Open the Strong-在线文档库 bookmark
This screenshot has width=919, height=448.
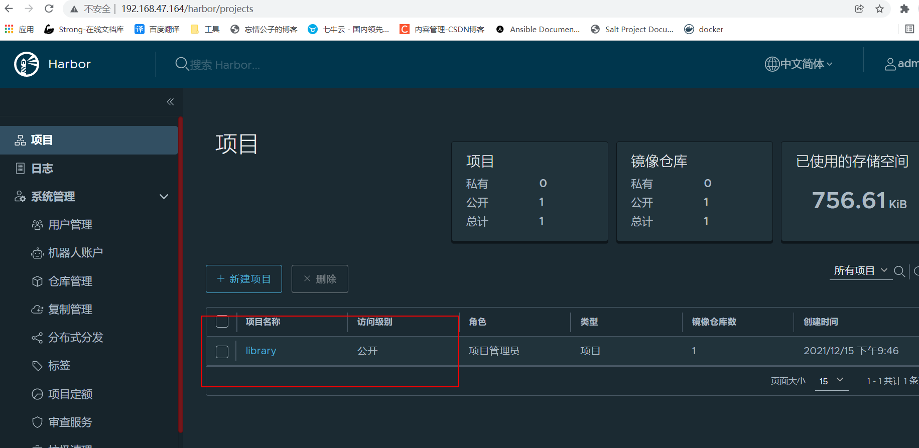(x=84, y=29)
